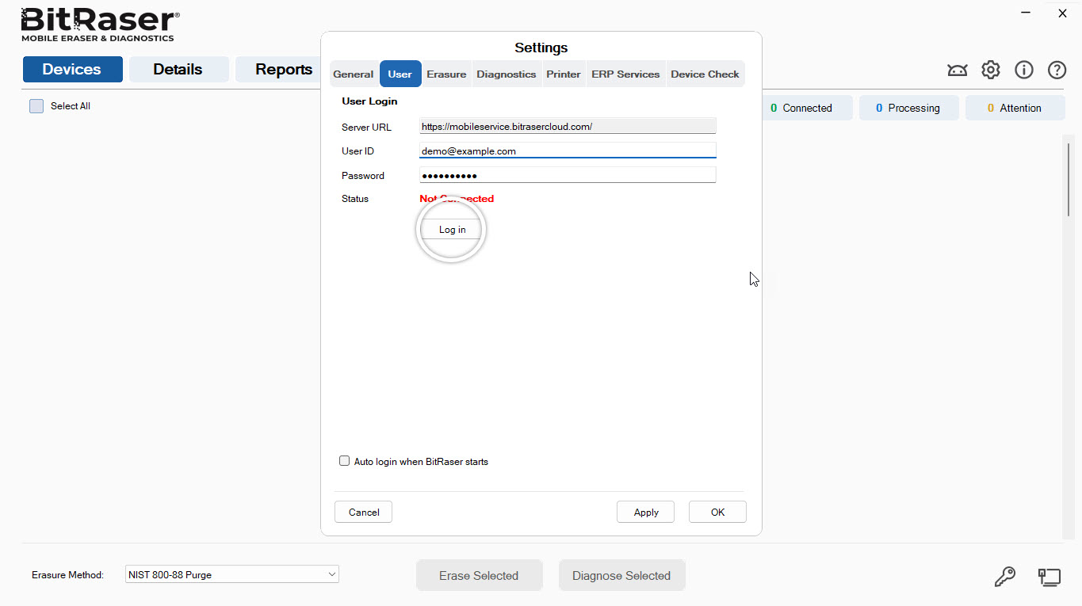The width and height of the screenshot is (1082, 606).
Task: Open the About info icon
Action: point(1023,70)
